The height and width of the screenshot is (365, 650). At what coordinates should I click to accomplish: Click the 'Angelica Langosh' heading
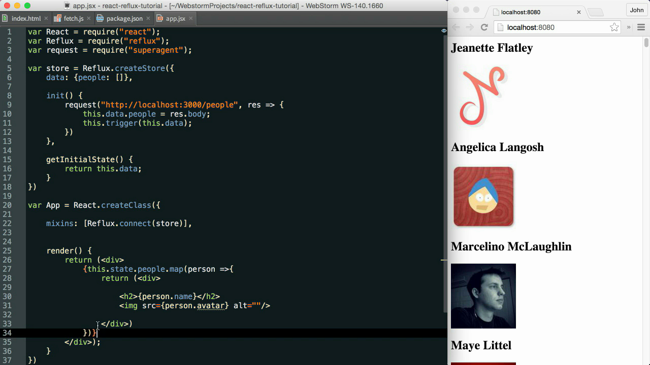[x=497, y=147]
